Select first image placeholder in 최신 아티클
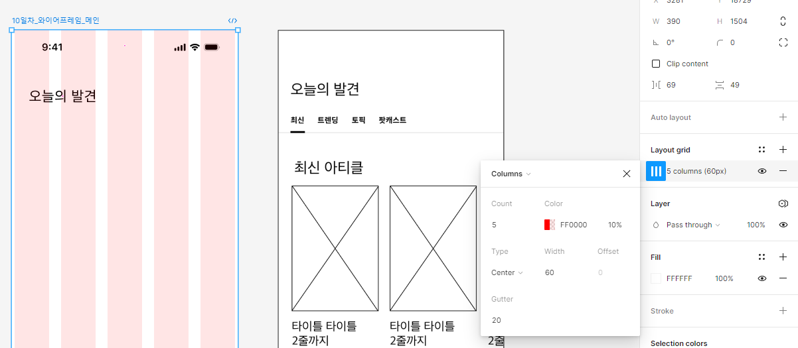 335,249
